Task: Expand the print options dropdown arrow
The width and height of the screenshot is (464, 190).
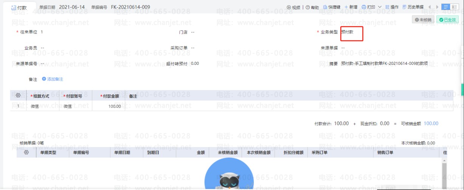Action: [380, 7]
